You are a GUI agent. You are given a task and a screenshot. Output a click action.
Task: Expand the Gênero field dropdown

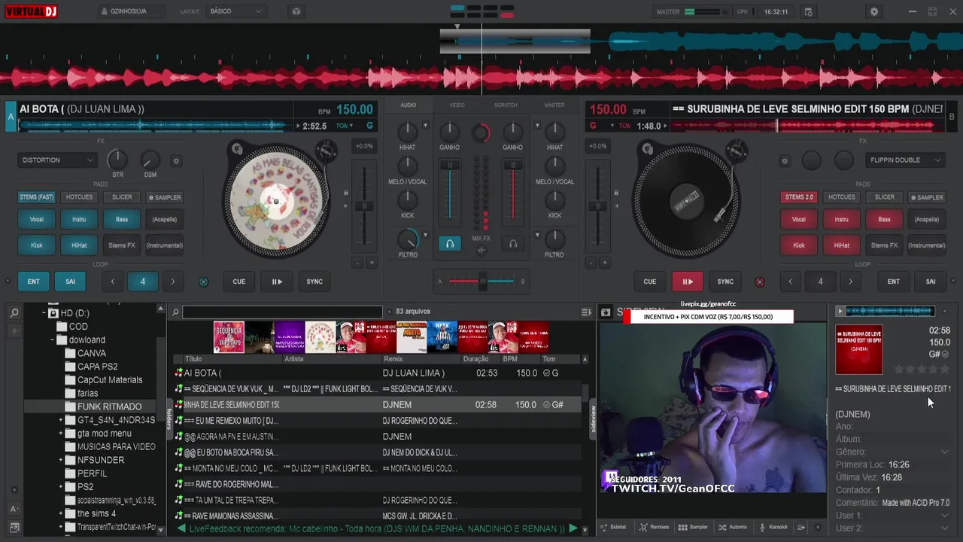point(945,452)
